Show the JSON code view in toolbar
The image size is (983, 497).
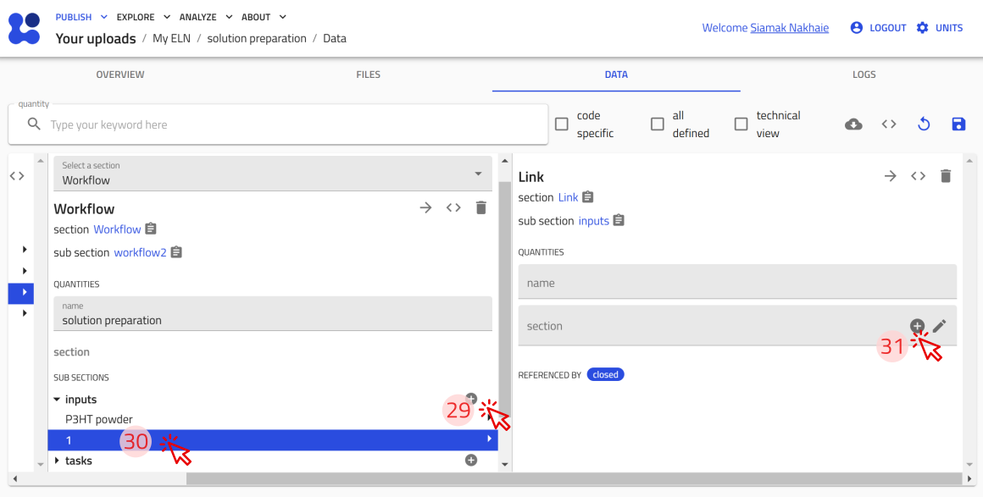(x=889, y=124)
